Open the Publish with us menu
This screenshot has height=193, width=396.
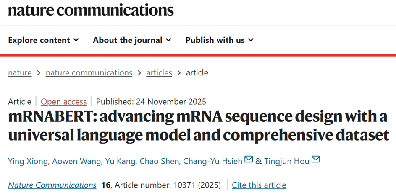tap(215, 40)
